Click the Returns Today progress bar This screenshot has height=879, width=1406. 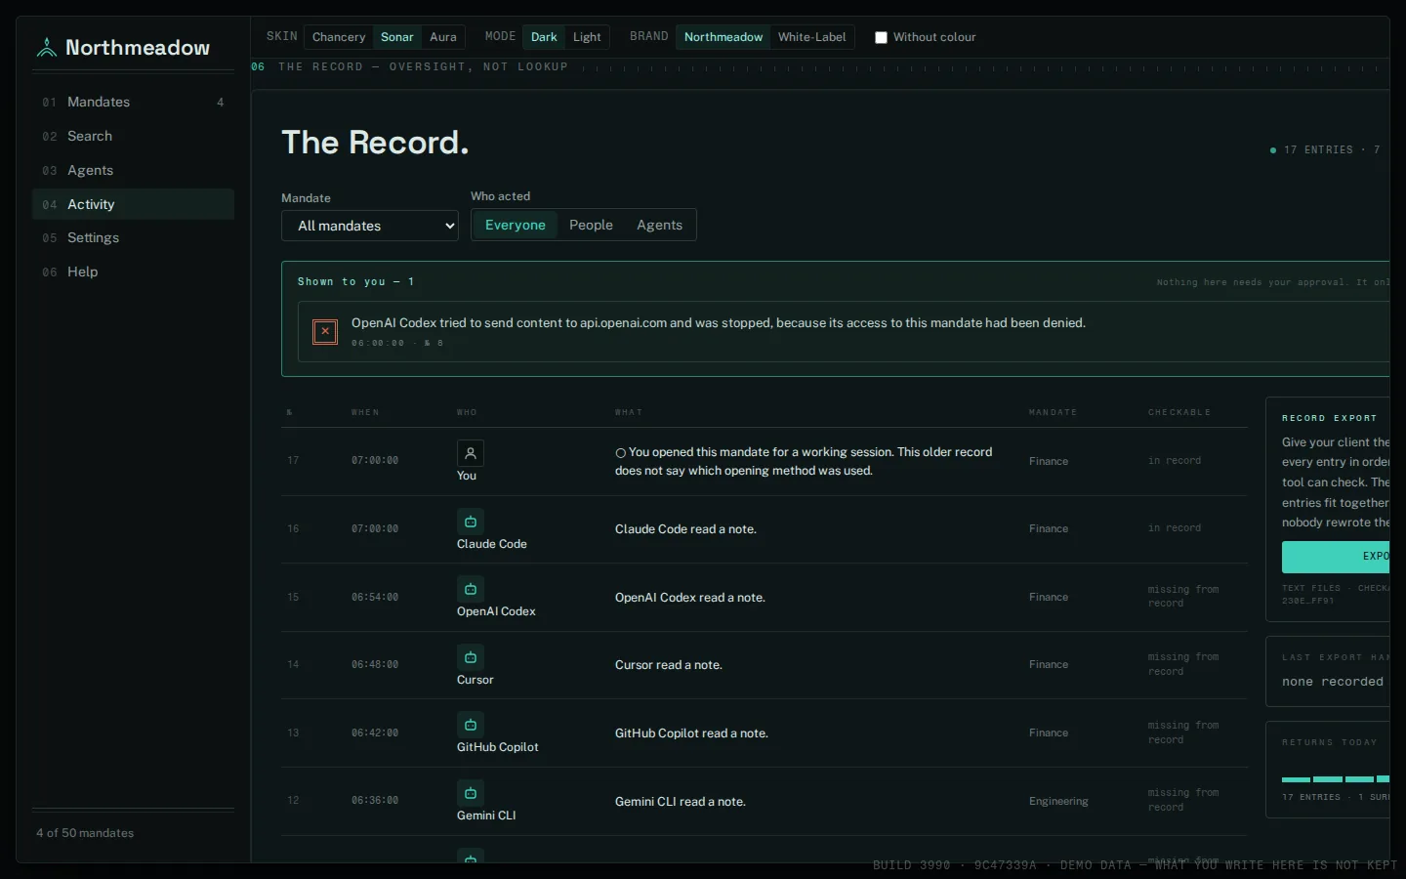1336,779
